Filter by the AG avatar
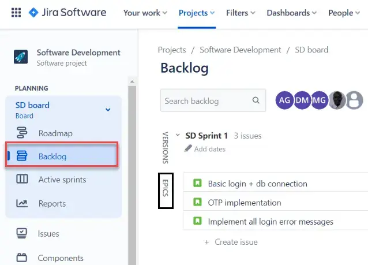Image resolution: width=368 pixels, height=265 pixels. pos(284,100)
